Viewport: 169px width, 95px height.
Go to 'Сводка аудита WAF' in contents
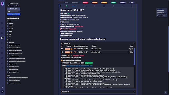click(x=161, y=16)
